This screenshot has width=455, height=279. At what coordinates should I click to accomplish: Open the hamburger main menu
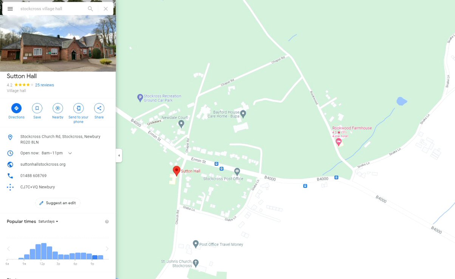[x=10, y=9]
